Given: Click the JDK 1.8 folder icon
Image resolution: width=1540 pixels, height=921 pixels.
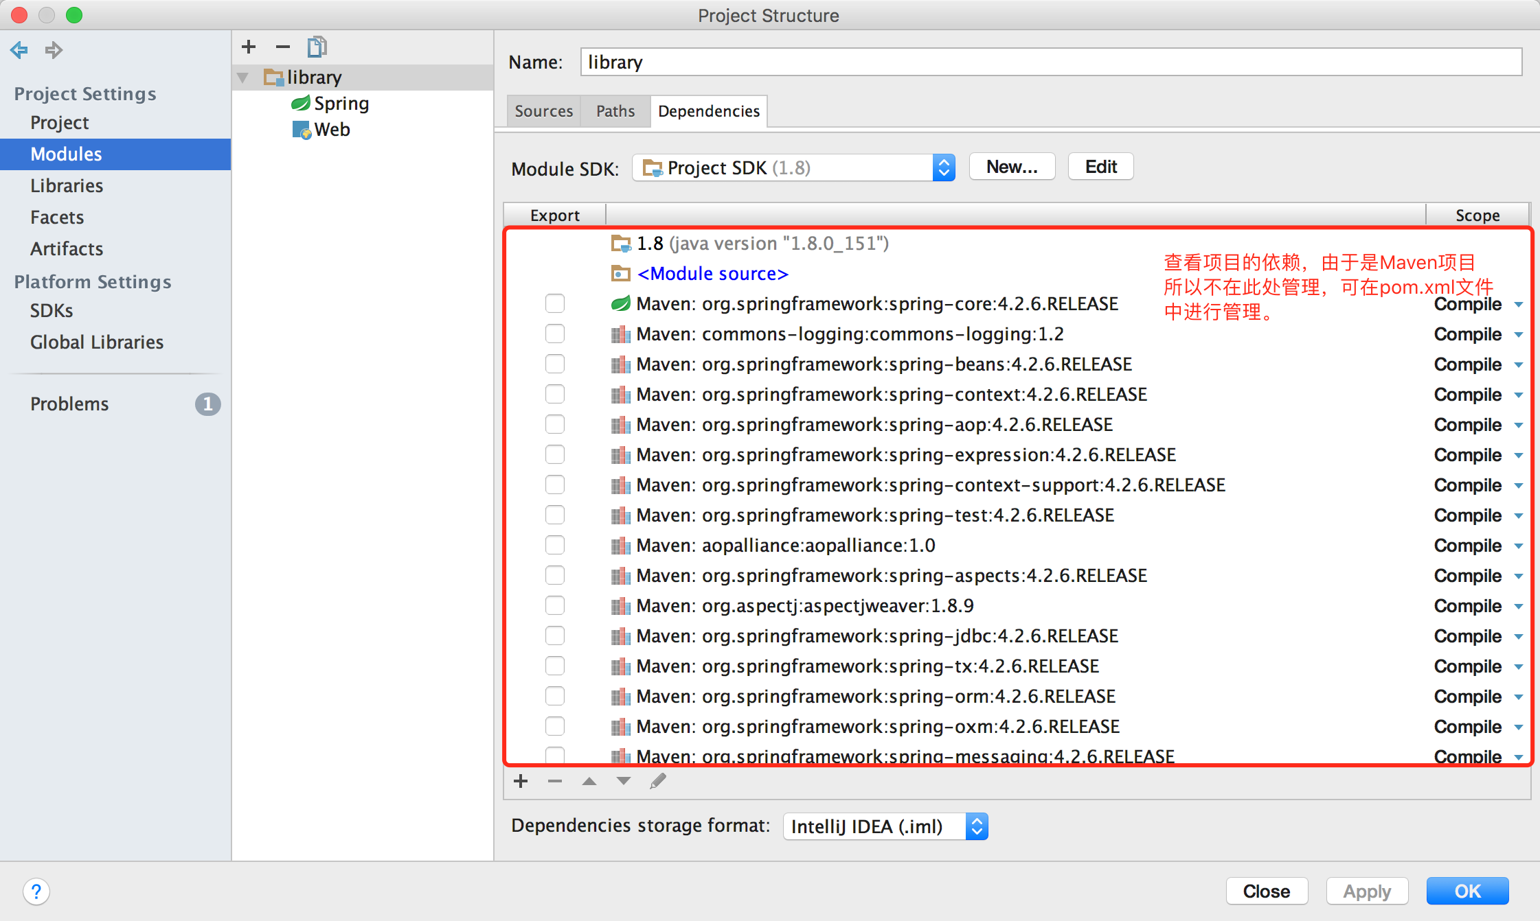Looking at the screenshot, I should 621,244.
